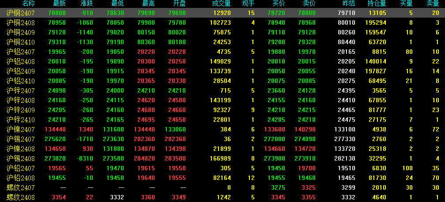This screenshot has height=202, width=445.
Task: Click the 买价 column header
Action: click(x=279, y=4)
